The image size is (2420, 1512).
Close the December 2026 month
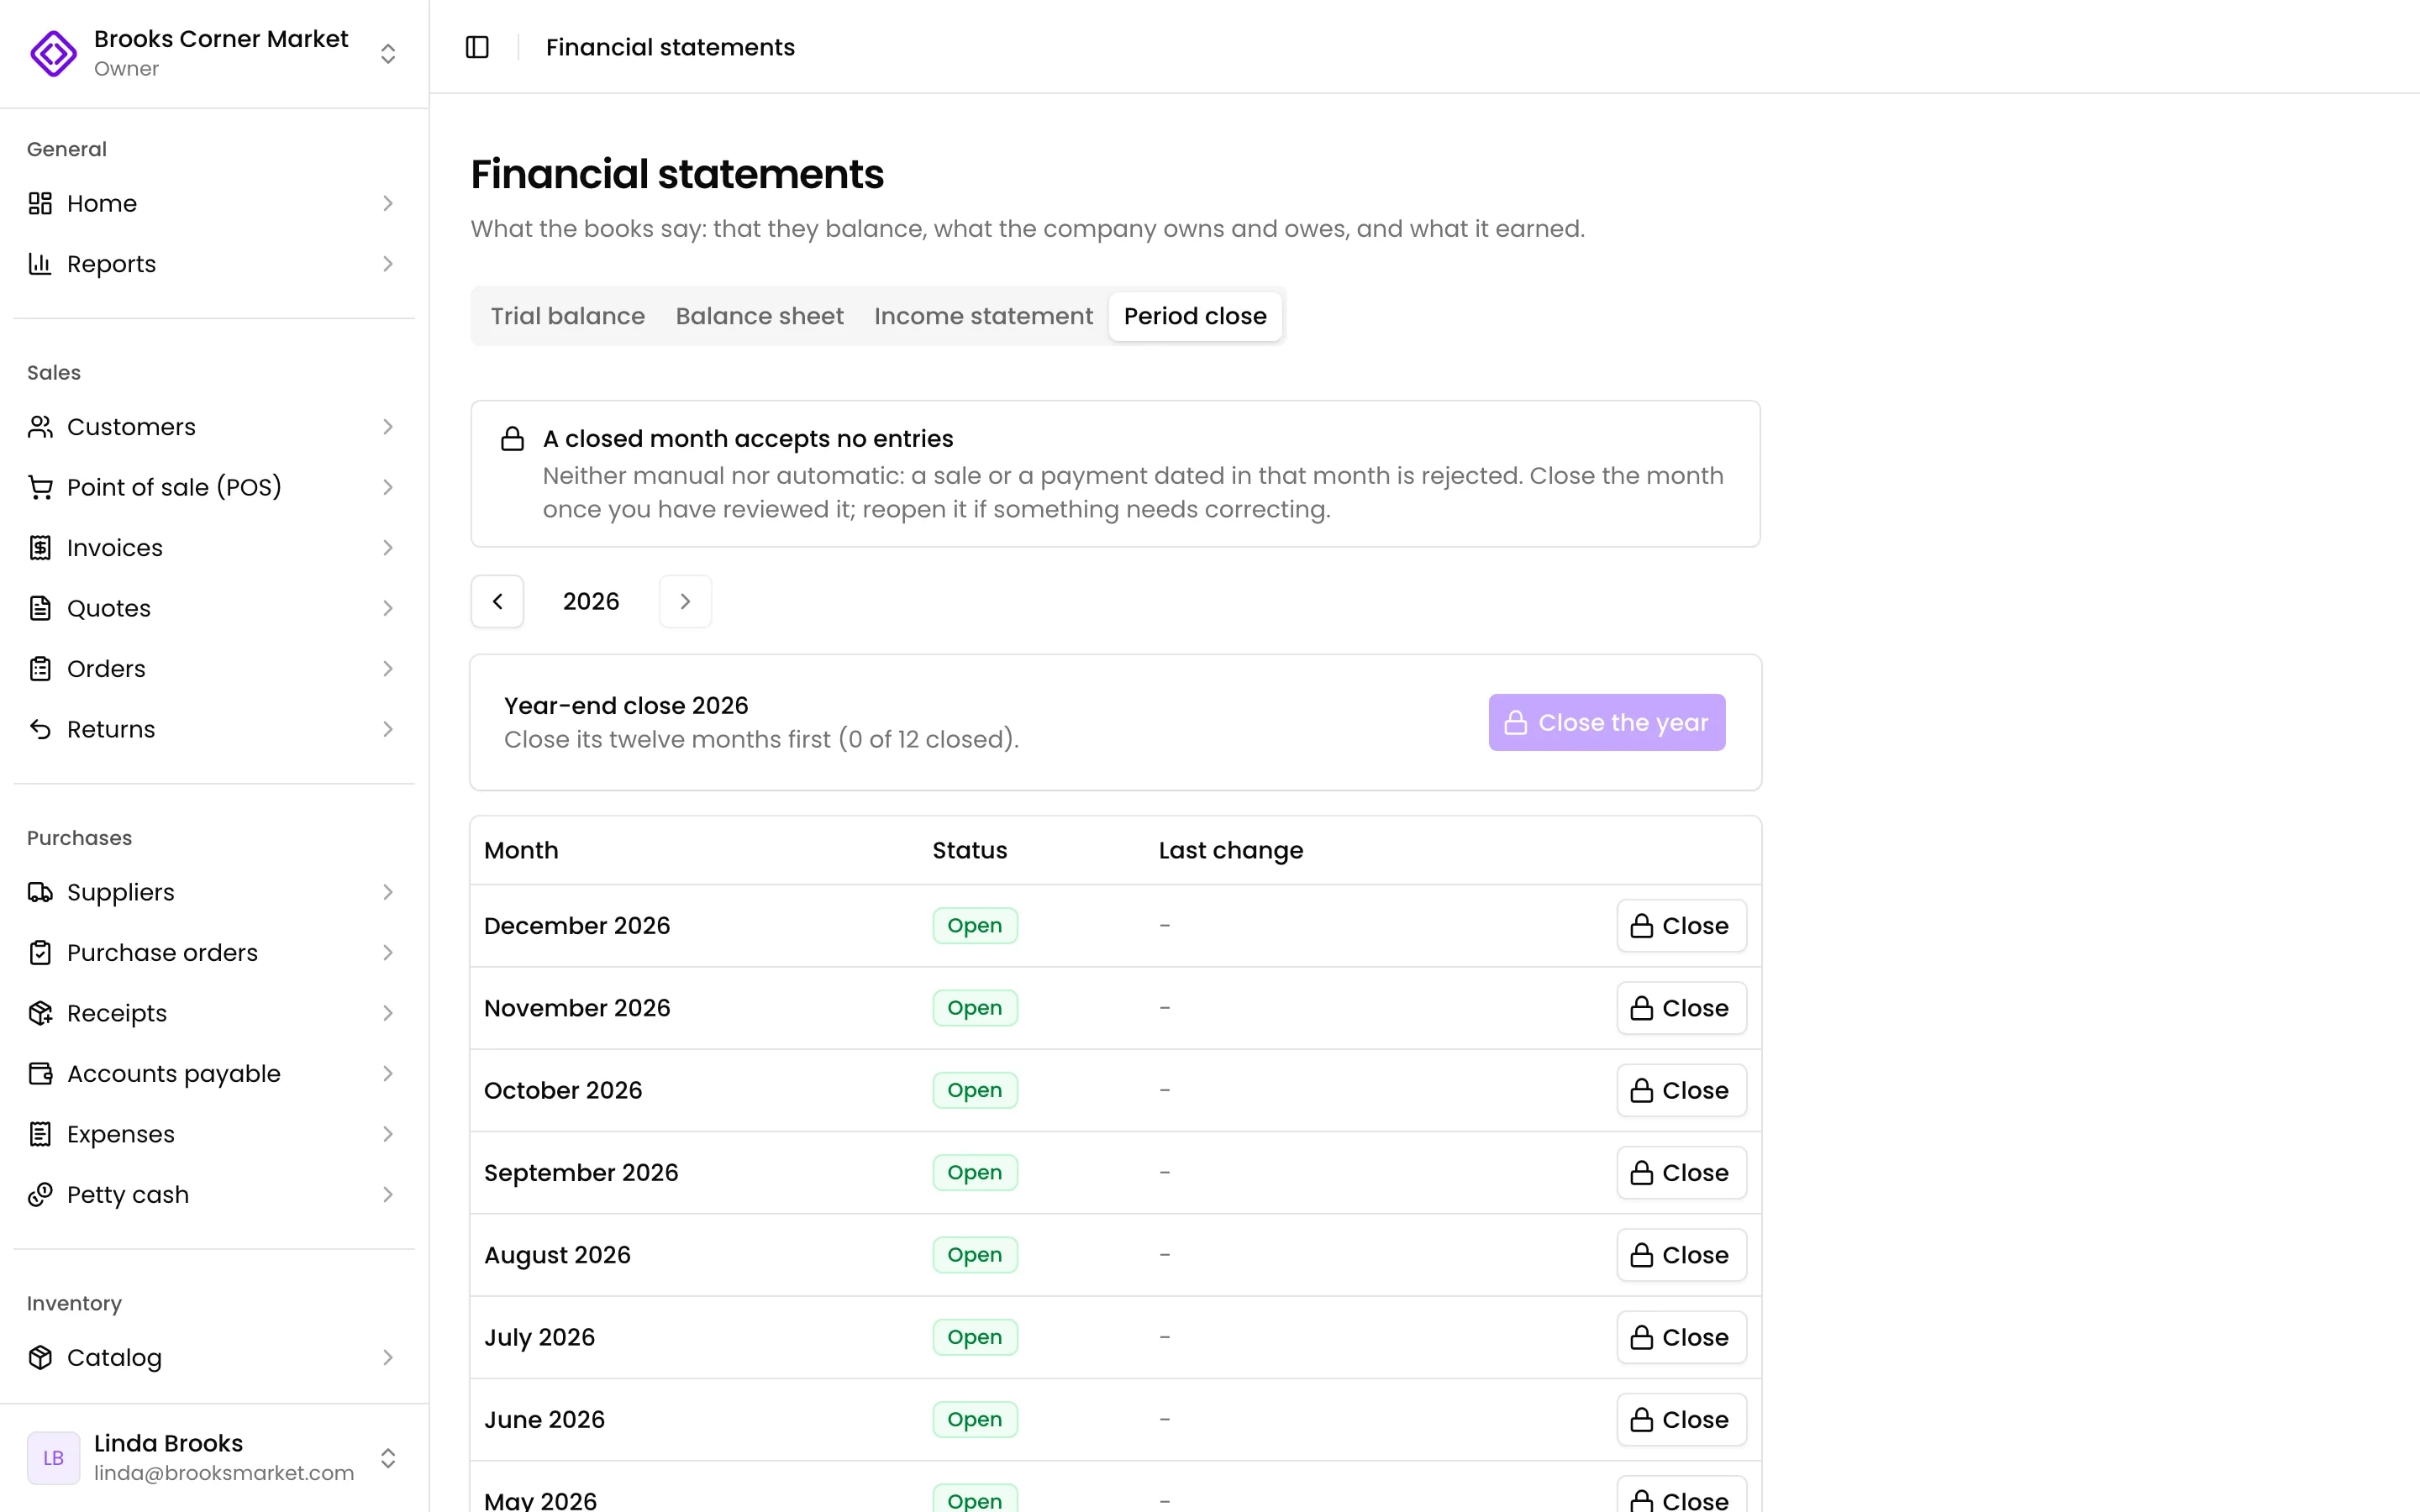pyautogui.click(x=1681, y=926)
